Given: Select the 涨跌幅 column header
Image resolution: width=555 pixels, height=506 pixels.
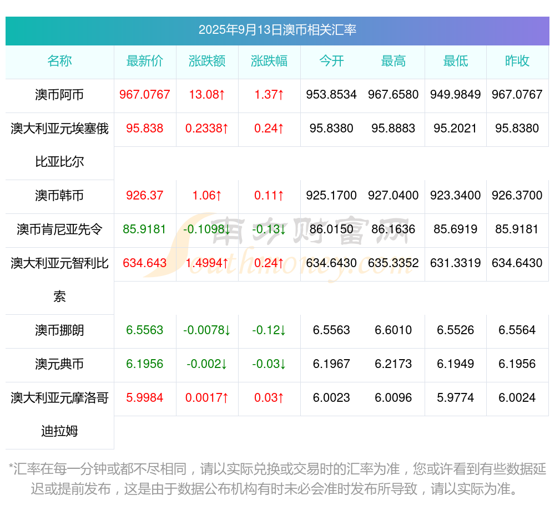Looking at the screenshot, I should coord(269,61).
